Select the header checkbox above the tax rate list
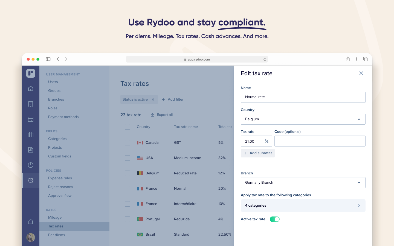The height and width of the screenshot is (246, 394). click(128, 127)
